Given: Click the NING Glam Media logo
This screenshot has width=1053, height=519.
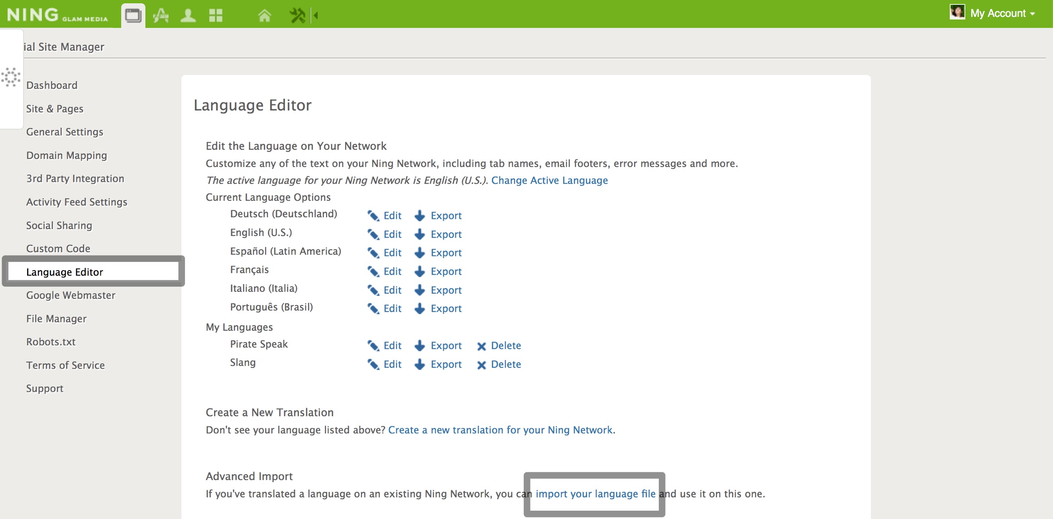Looking at the screenshot, I should (x=57, y=15).
